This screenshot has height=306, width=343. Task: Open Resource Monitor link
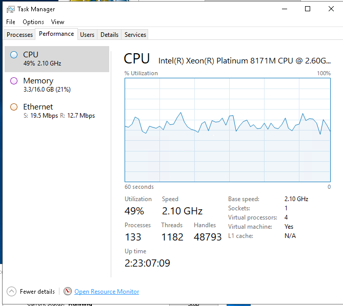107,292
